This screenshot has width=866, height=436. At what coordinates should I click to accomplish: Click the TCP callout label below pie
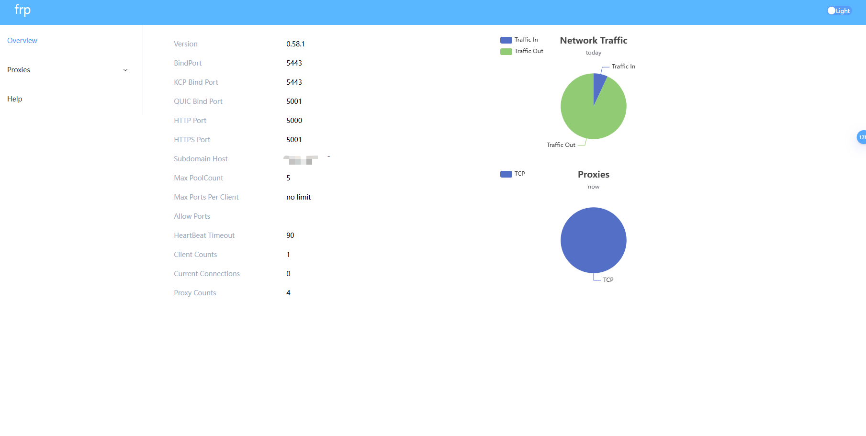pos(608,280)
